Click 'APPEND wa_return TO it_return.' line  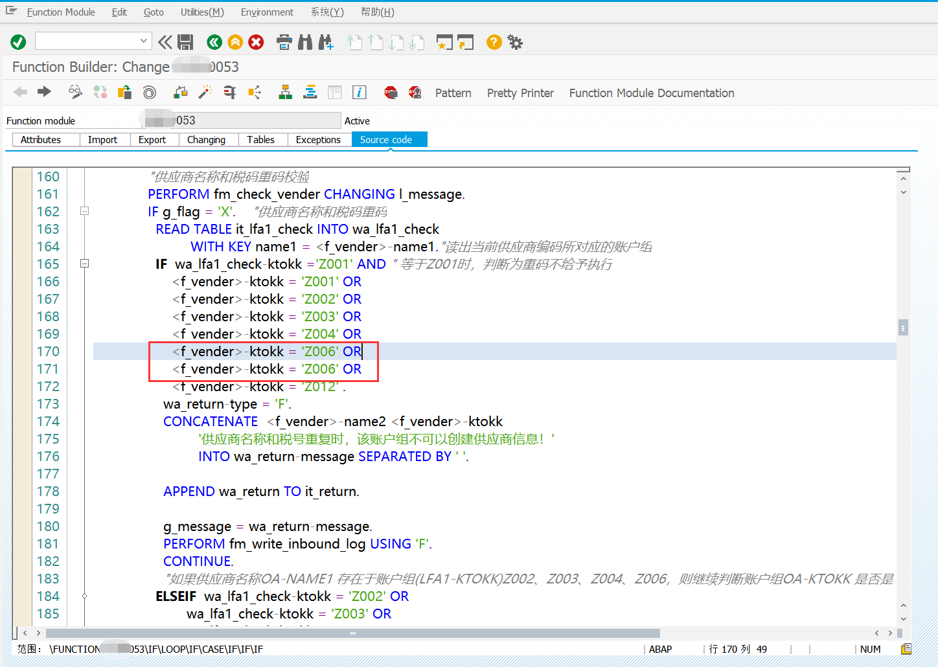tap(261, 492)
